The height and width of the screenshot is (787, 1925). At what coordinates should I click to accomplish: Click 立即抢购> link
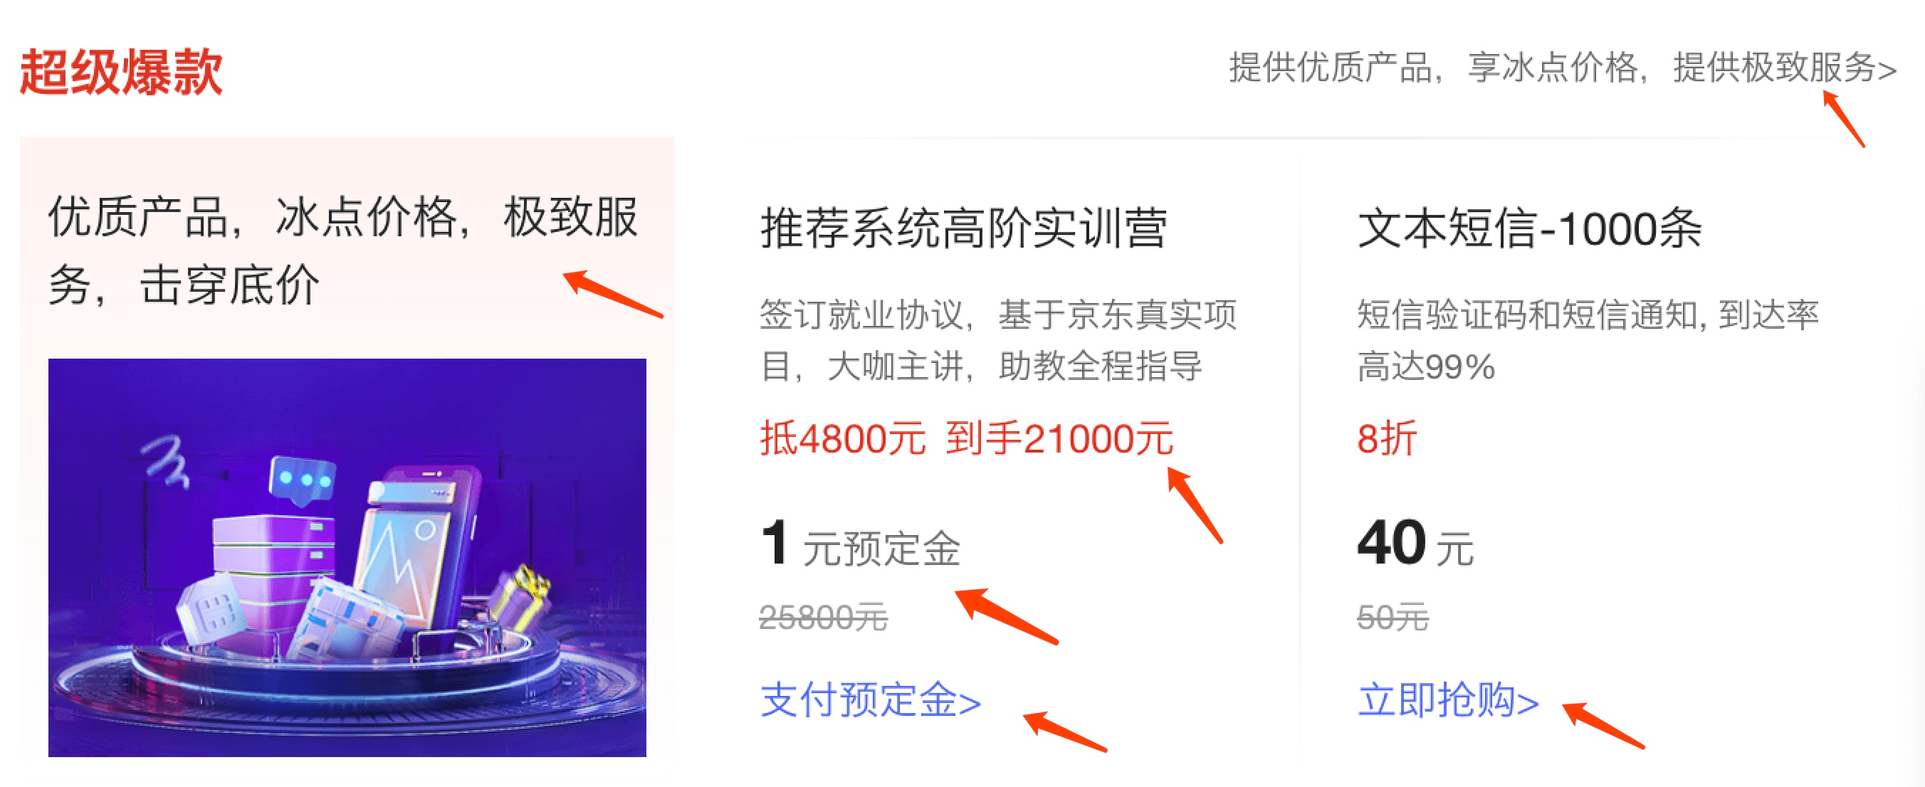(x=1448, y=700)
